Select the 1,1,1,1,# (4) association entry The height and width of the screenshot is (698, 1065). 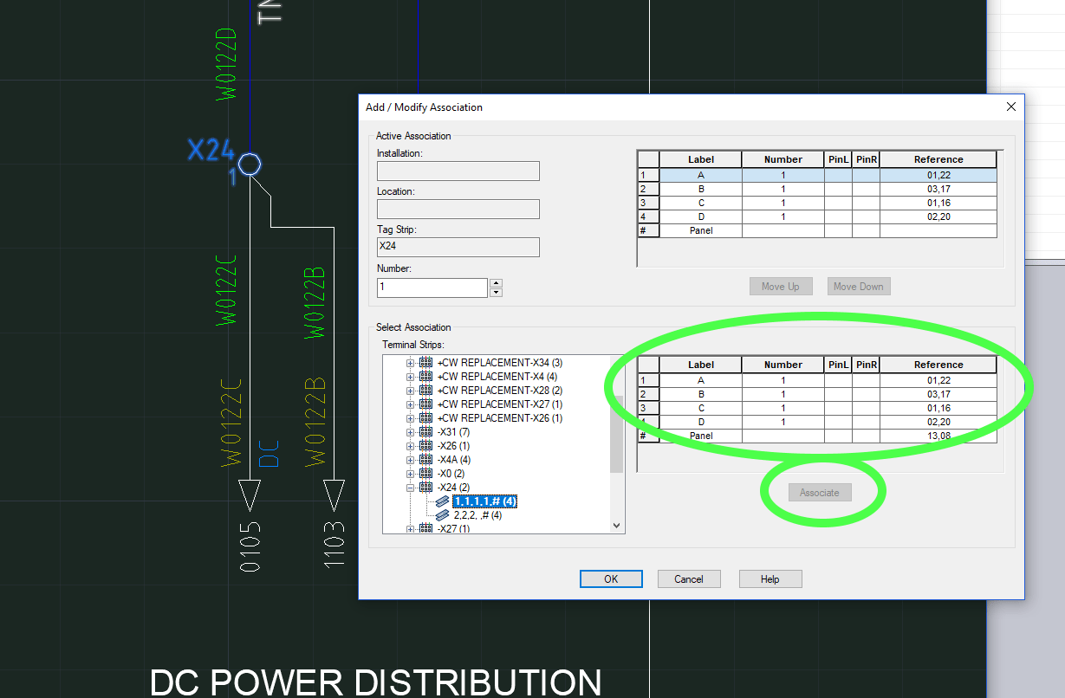[x=484, y=501]
